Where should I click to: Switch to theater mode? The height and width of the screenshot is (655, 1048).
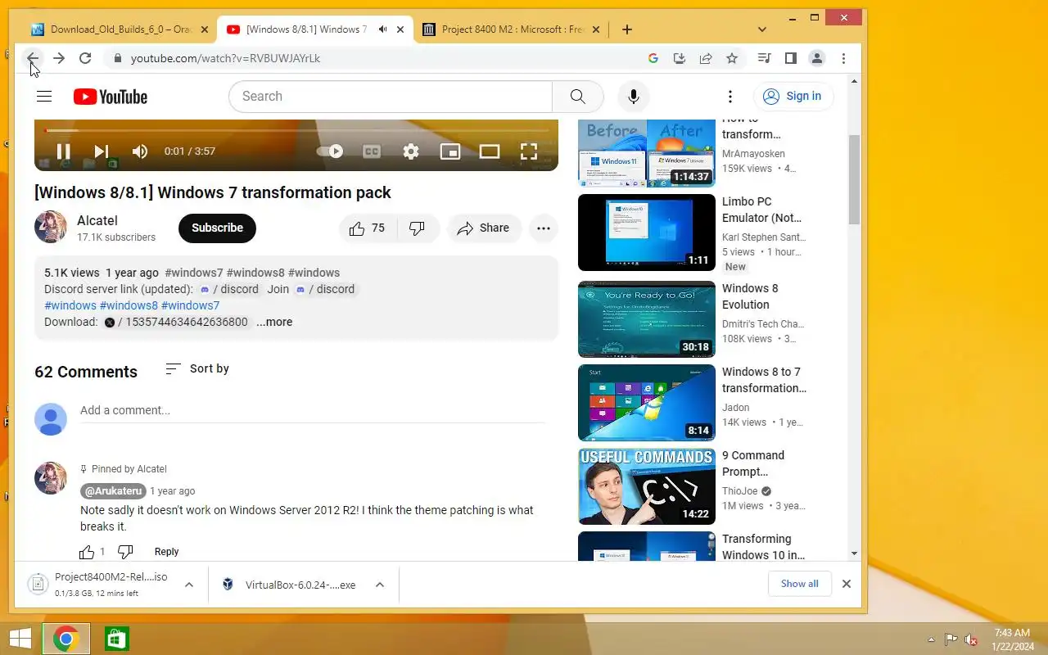490,151
